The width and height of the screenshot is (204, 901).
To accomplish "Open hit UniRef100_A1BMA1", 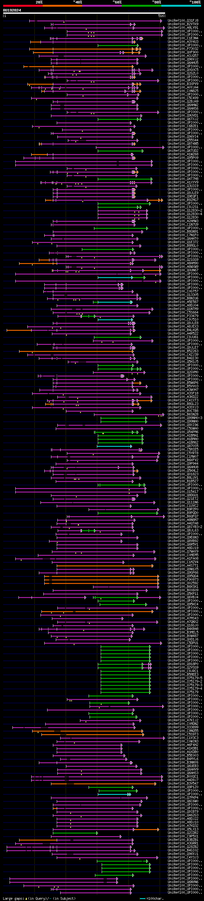I will 183,435.
